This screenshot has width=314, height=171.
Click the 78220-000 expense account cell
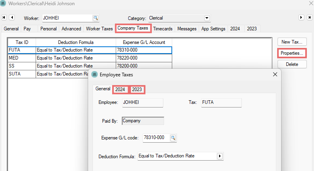coord(144,58)
